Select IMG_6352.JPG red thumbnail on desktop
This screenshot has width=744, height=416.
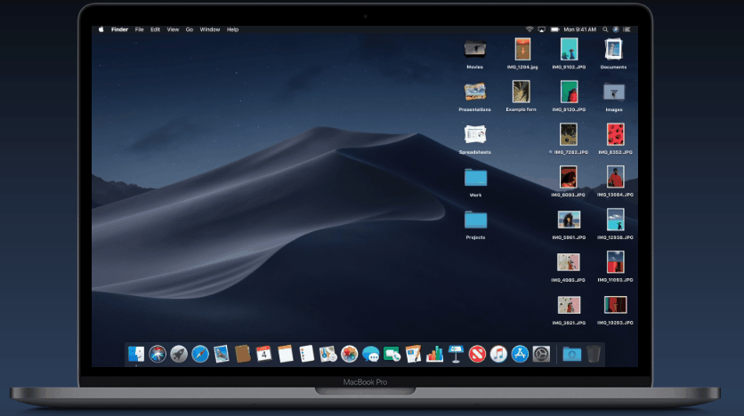click(615, 134)
